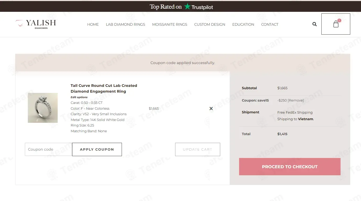Click the ring product thumbnail
Viewport: 361px width, 201px height.
43,108
